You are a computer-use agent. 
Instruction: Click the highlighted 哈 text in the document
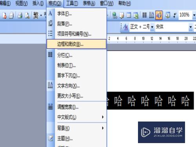click(150, 101)
